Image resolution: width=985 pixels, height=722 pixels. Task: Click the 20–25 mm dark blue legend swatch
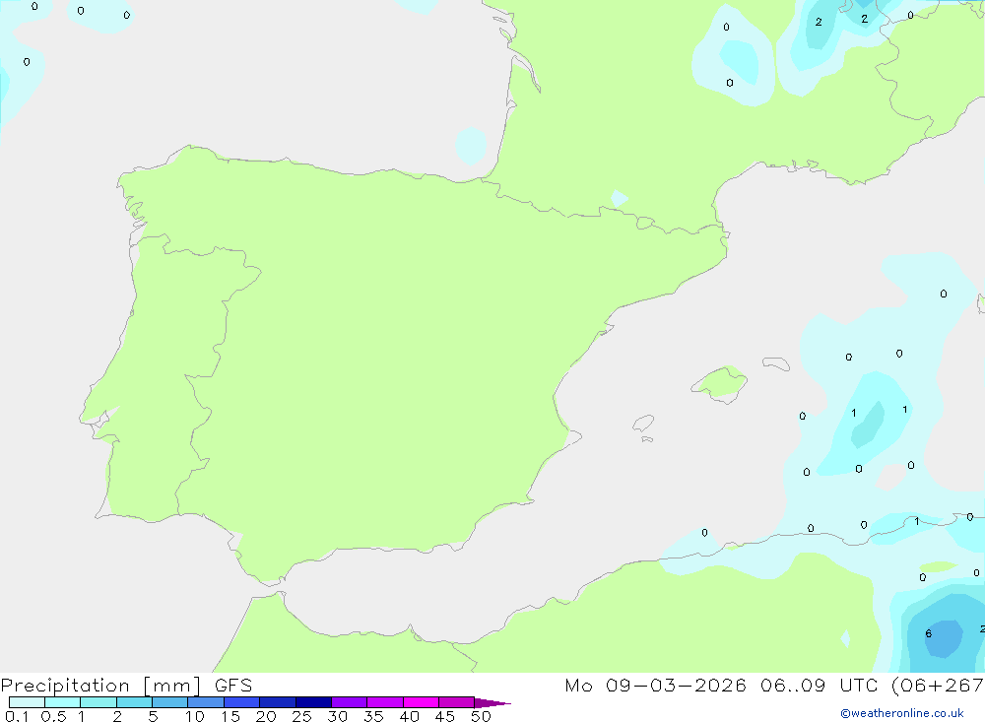(278, 702)
